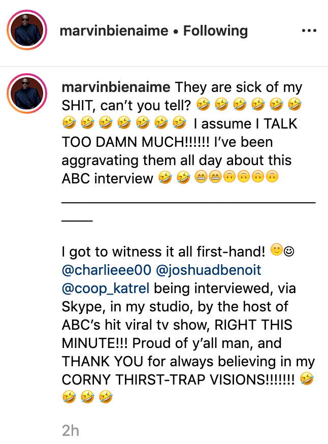The width and height of the screenshot is (328, 444).
Task: Click the "RIGHT THIS MINUTE!!!" caption text
Action: [177, 334]
